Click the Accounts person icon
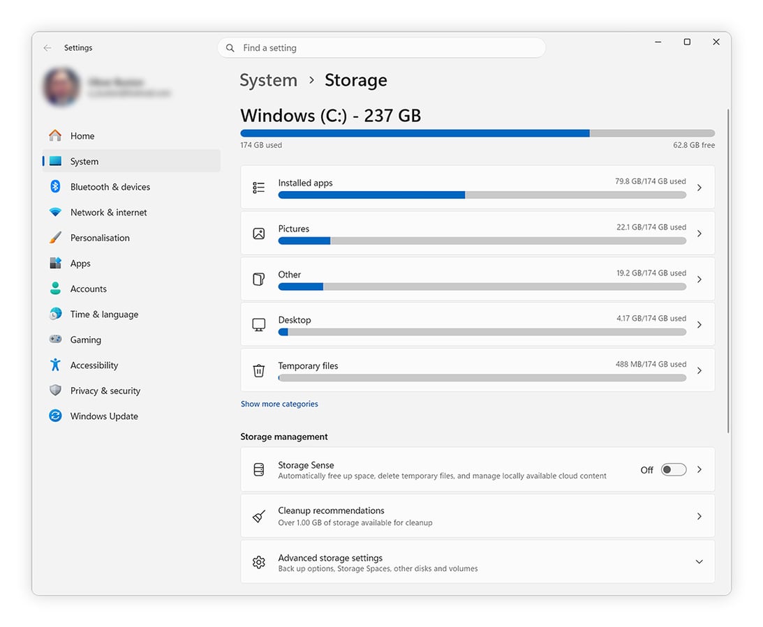This screenshot has width=763, height=627. point(55,288)
